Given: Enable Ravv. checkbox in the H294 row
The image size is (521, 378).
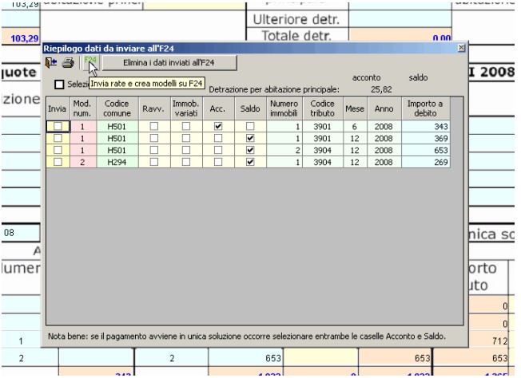Looking at the screenshot, I should [152, 162].
